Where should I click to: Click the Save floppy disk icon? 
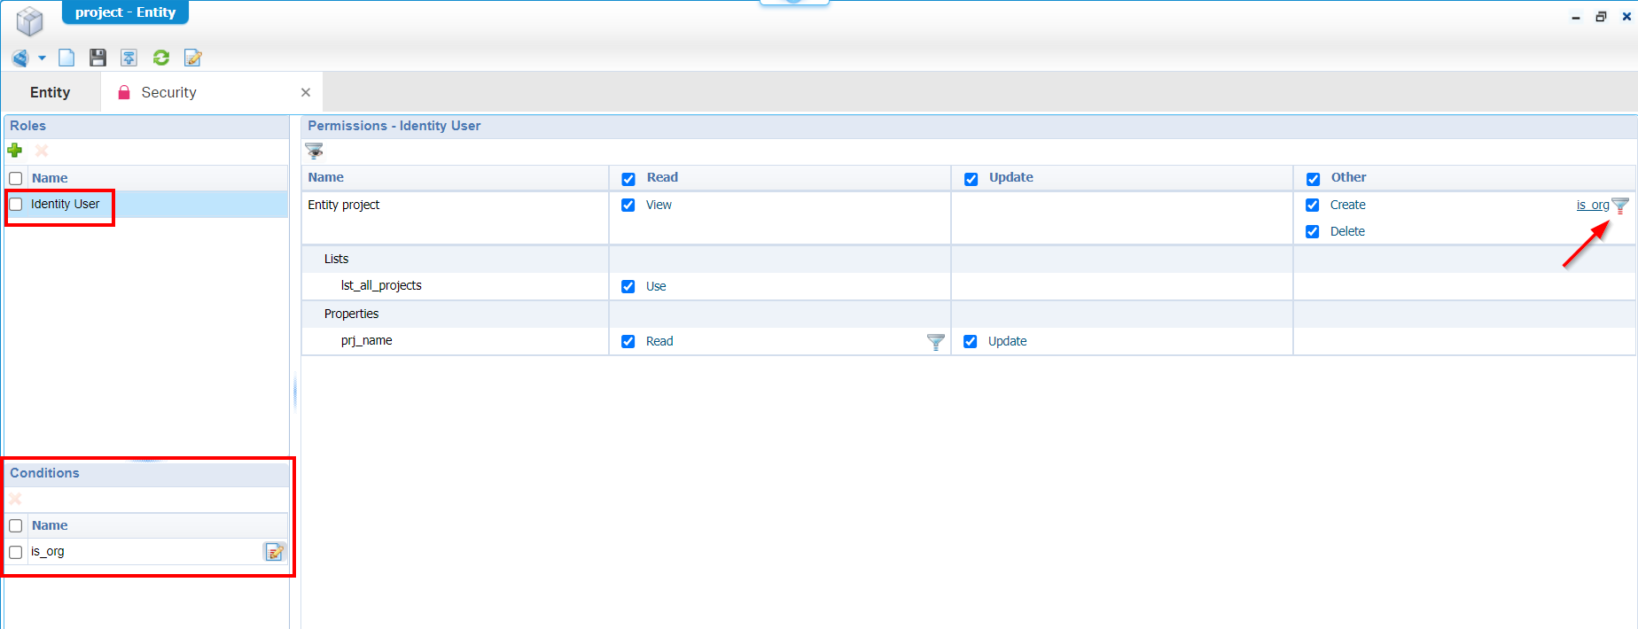click(x=97, y=58)
